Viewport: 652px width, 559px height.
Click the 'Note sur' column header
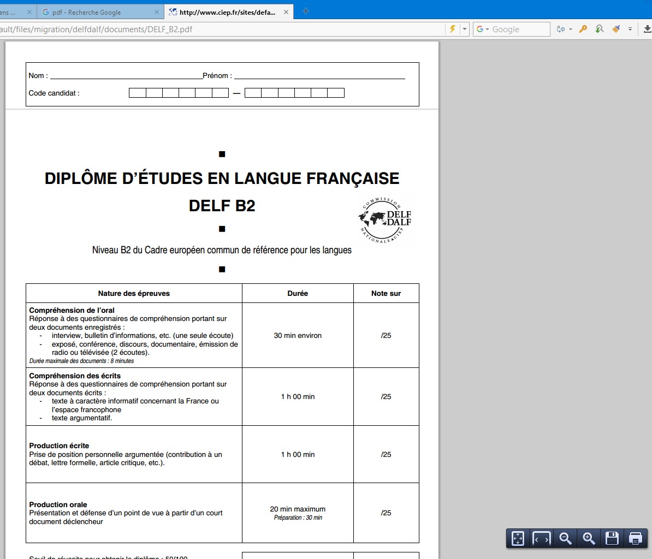386,294
